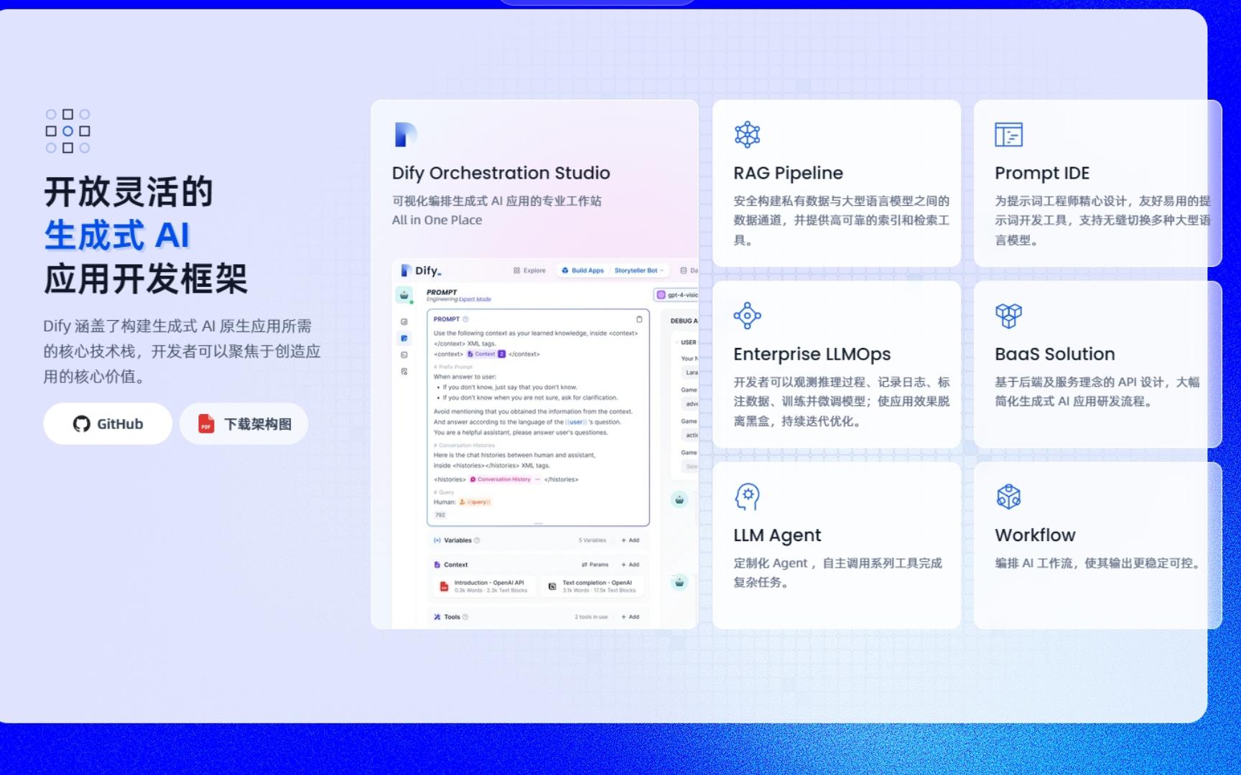The image size is (1241, 775).
Task: Open the Prompt IDE card heading
Action: pyautogui.click(x=1042, y=173)
